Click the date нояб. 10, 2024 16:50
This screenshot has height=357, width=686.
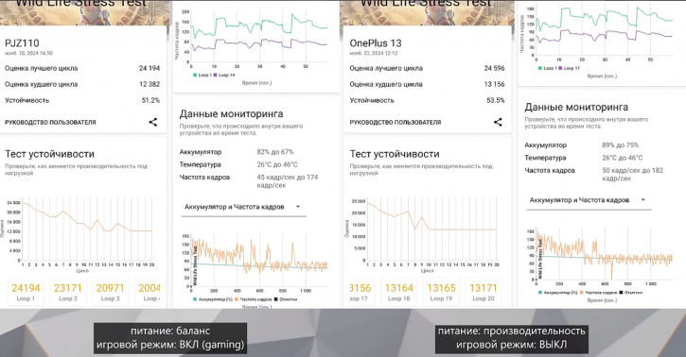[29, 53]
